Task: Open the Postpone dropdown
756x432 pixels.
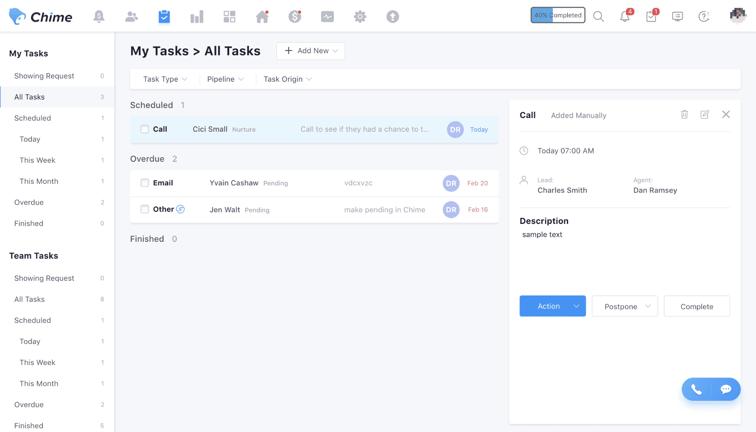Action: coord(625,306)
